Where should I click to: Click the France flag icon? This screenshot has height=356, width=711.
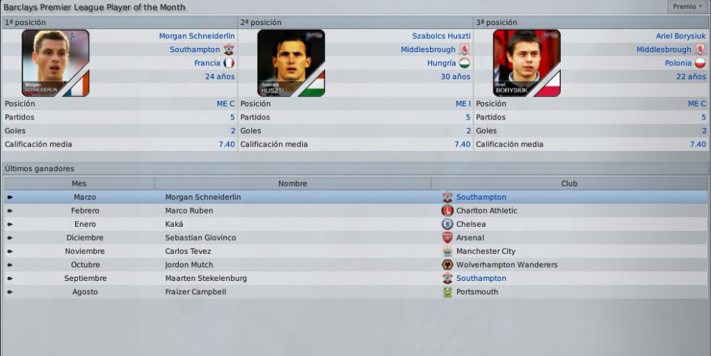(229, 63)
